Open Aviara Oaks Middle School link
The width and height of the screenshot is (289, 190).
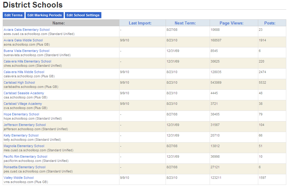[x=23, y=40]
